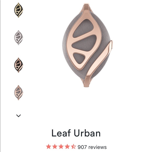Click the word reviews beside the stars
The image size is (152, 152).
point(97,147)
